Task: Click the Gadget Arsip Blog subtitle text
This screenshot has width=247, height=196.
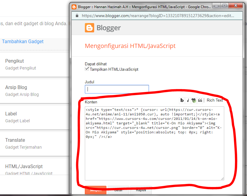Action: pyautogui.click(x=22, y=94)
